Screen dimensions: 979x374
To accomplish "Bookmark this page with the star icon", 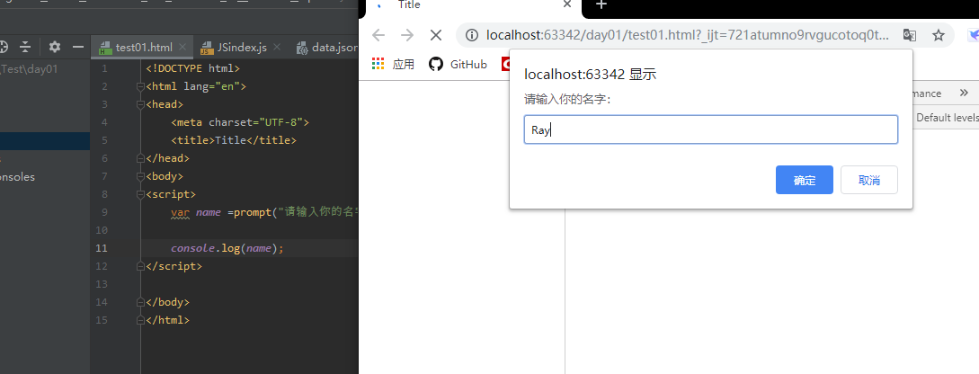I will coord(938,35).
